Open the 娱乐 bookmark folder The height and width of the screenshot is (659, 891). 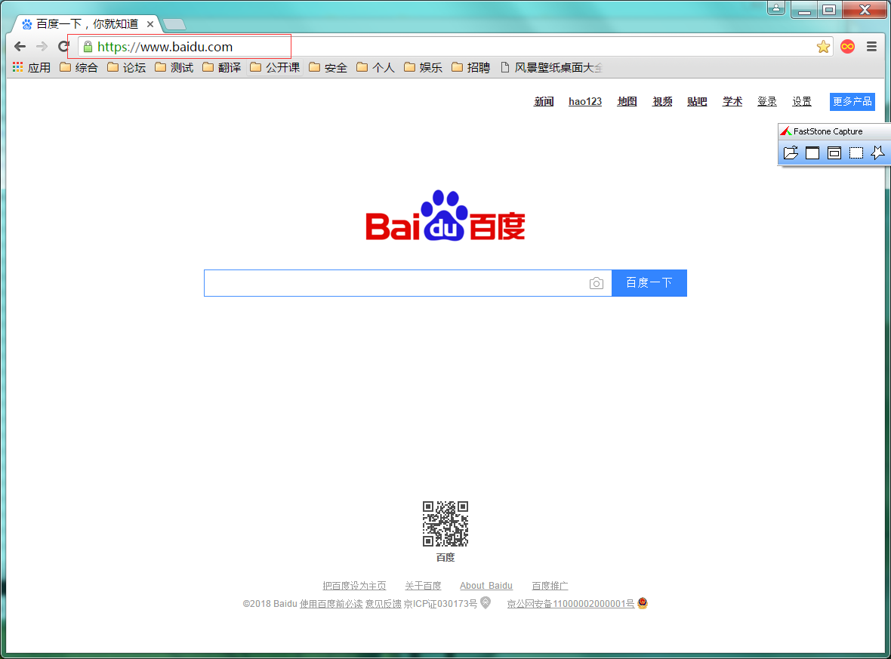(x=424, y=68)
